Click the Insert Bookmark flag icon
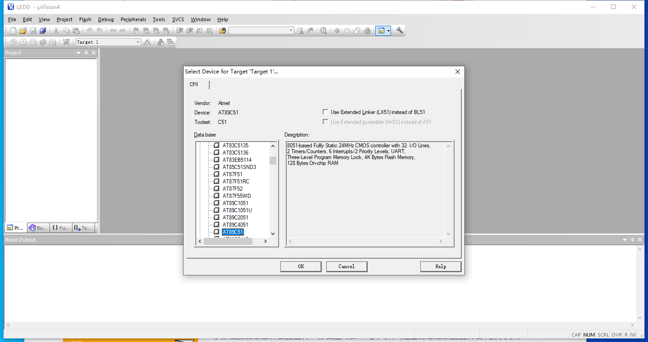The width and height of the screenshot is (648, 342). point(136,31)
